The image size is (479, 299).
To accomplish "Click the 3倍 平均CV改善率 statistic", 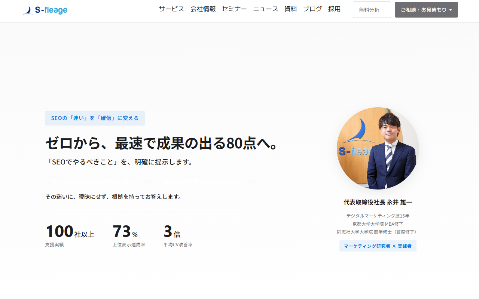I will click(177, 235).
